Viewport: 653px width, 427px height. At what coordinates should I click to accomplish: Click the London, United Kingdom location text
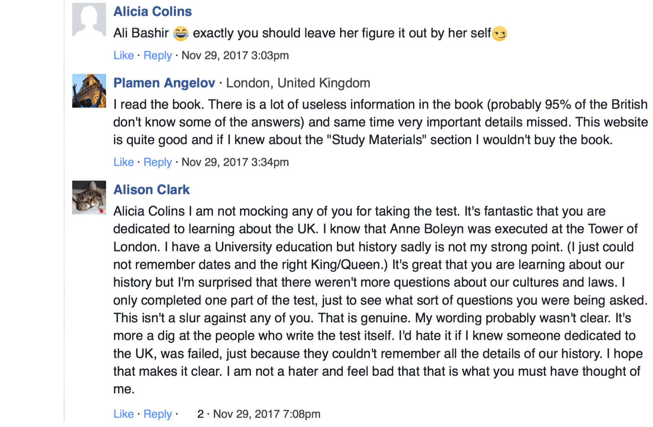[298, 83]
